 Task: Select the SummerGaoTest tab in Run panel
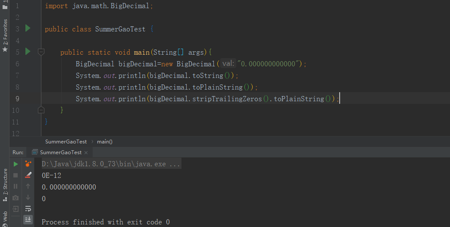[60, 152]
